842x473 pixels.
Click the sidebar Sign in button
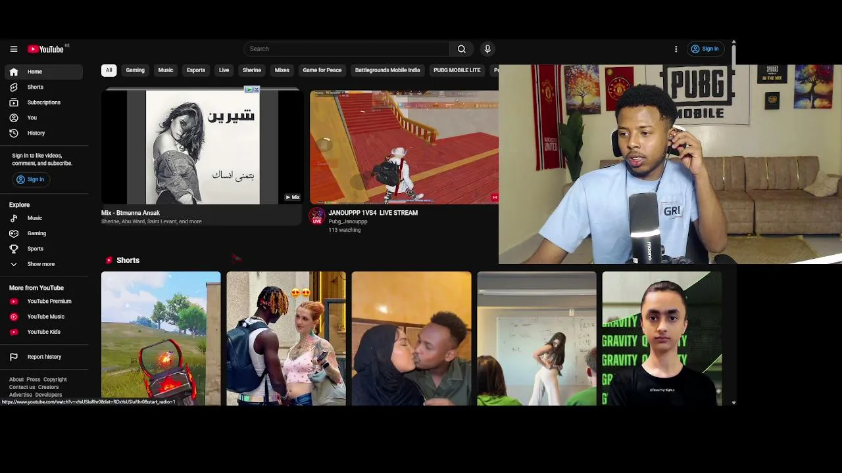30,179
